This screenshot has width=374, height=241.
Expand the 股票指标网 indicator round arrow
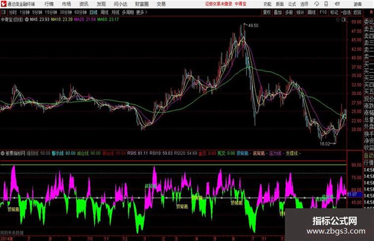(3, 153)
